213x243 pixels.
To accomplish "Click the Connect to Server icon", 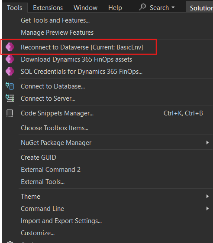I will point(10,98).
